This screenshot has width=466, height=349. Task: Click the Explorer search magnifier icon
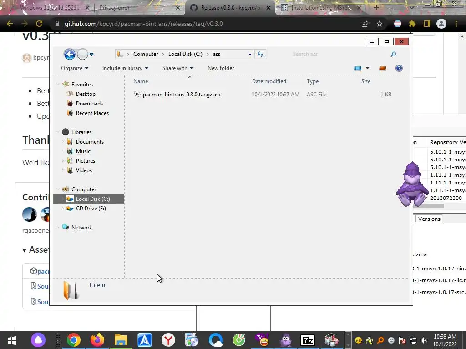pyautogui.click(x=393, y=54)
